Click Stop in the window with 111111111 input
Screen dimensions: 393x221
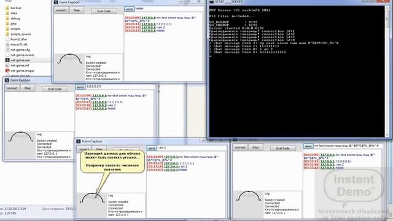pyautogui.click(x=27, y=88)
